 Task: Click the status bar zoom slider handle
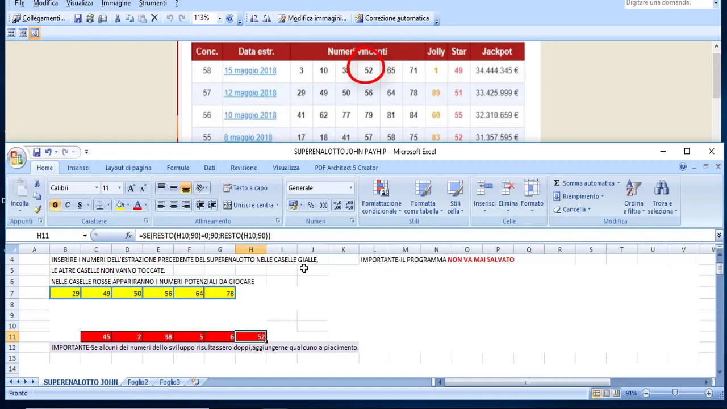point(675,393)
